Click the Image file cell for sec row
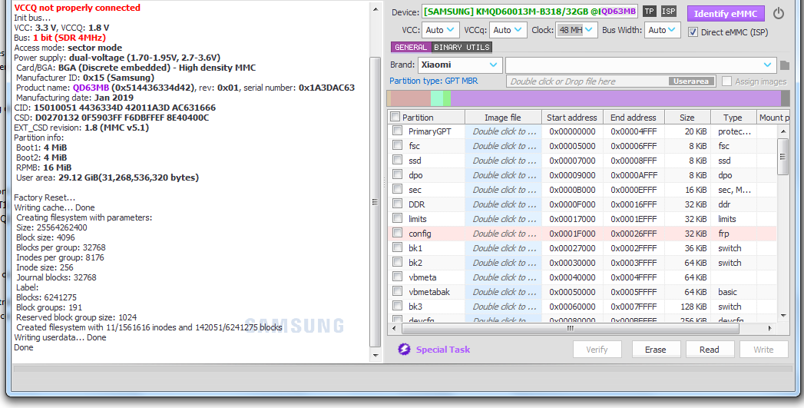The height and width of the screenshot is (408, 804). [x=504, y=190]
